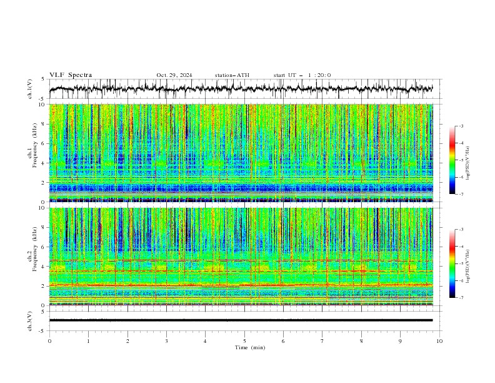Click the time axis tick "9"

point(400,341)
